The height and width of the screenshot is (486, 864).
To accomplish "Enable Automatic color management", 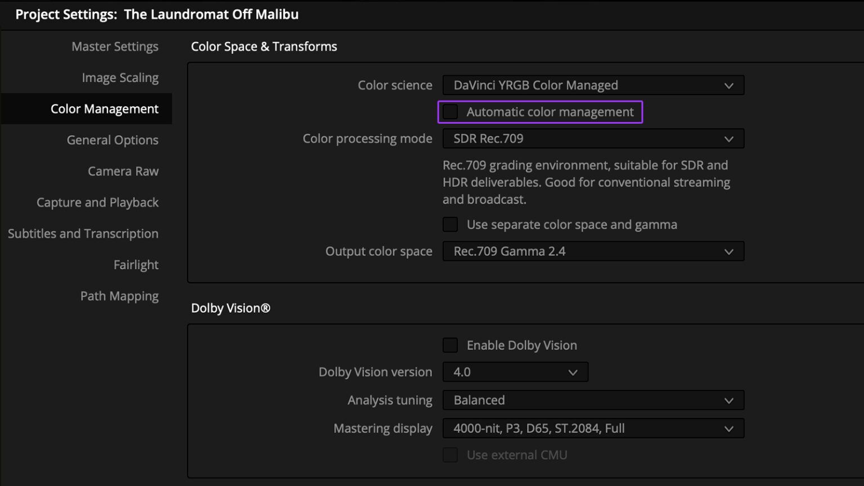I will pos(450,111).
